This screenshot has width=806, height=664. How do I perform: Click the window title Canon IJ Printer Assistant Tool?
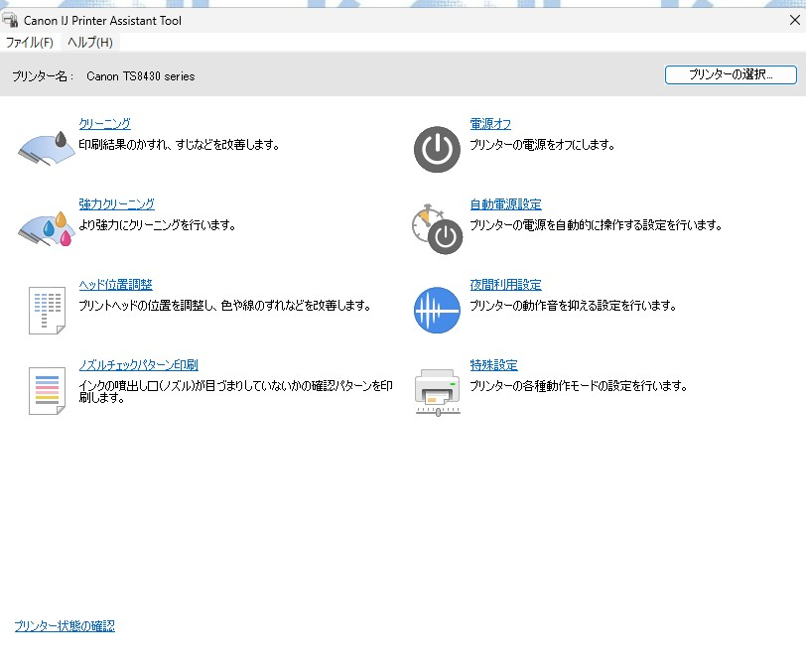(102, 21)
